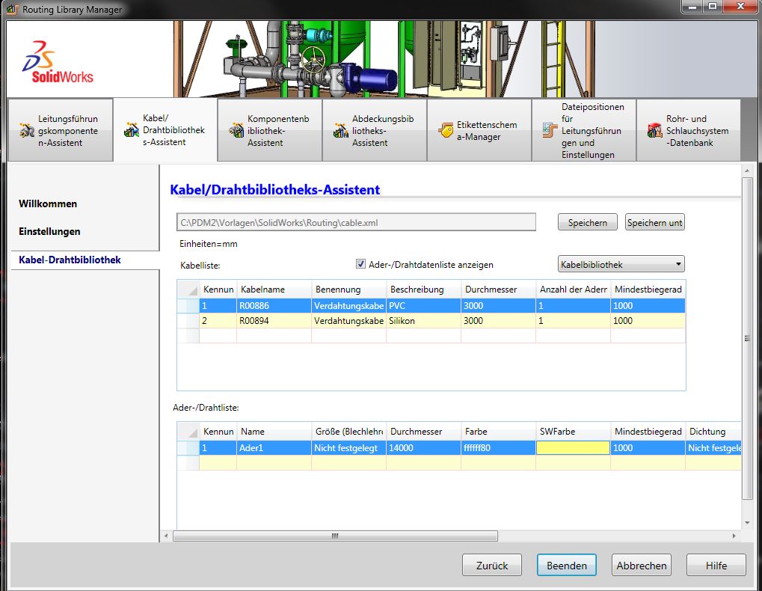The height and width of the screenshot is (591, 762).
Task: Click the Kabel/Drahtbibliotheks-Assistent tab icon
Action: point(132,131)
